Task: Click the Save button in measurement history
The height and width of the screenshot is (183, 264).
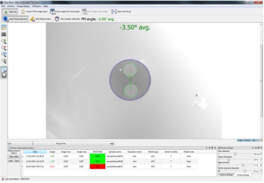Action: tap(17, 160)
